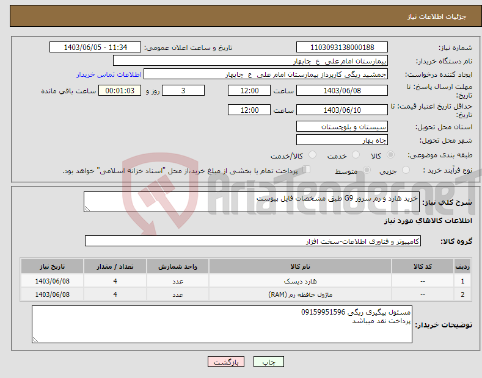Select the متوسط purchase type radio
This screenshot has width=482, height=378.
click(367, 170)
